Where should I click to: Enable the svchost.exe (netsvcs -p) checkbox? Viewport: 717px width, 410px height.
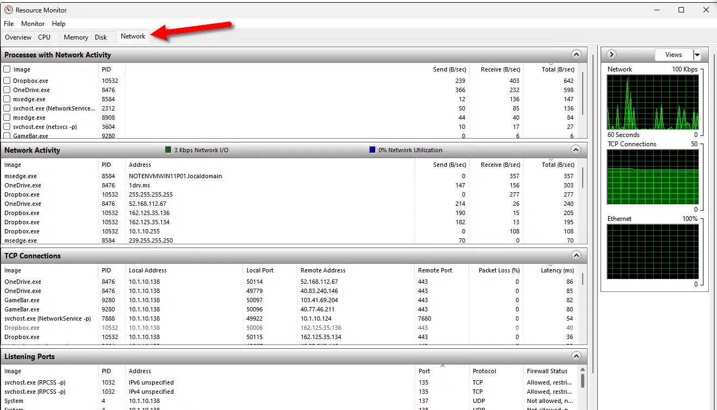coord(7,127)
